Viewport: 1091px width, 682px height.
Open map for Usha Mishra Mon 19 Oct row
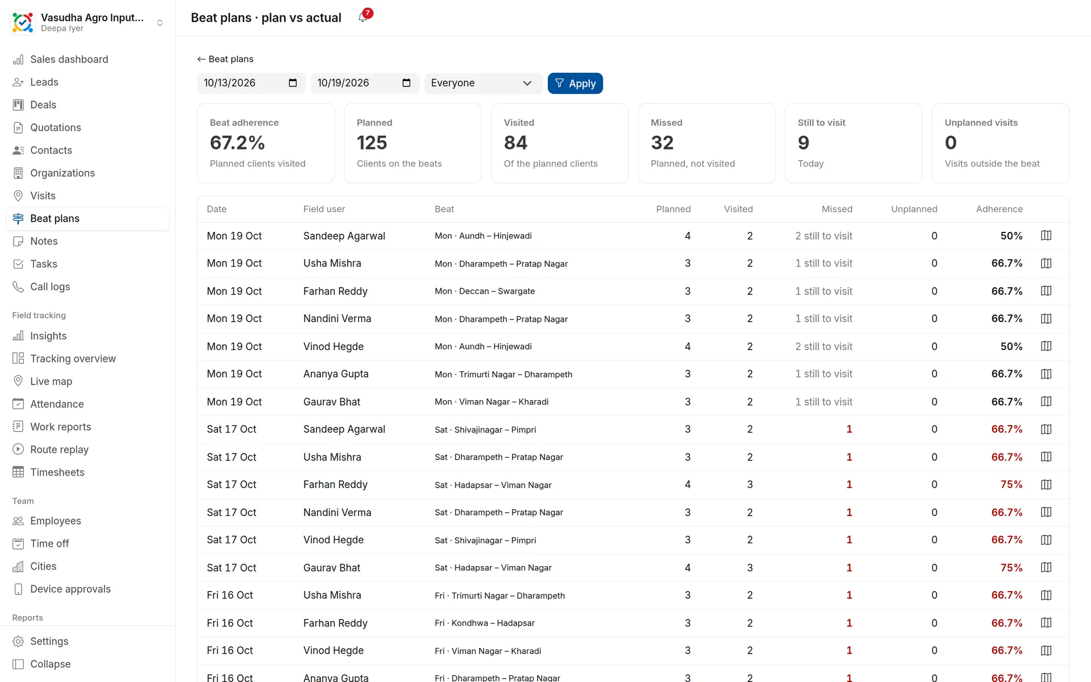(x=1046, y=263)
